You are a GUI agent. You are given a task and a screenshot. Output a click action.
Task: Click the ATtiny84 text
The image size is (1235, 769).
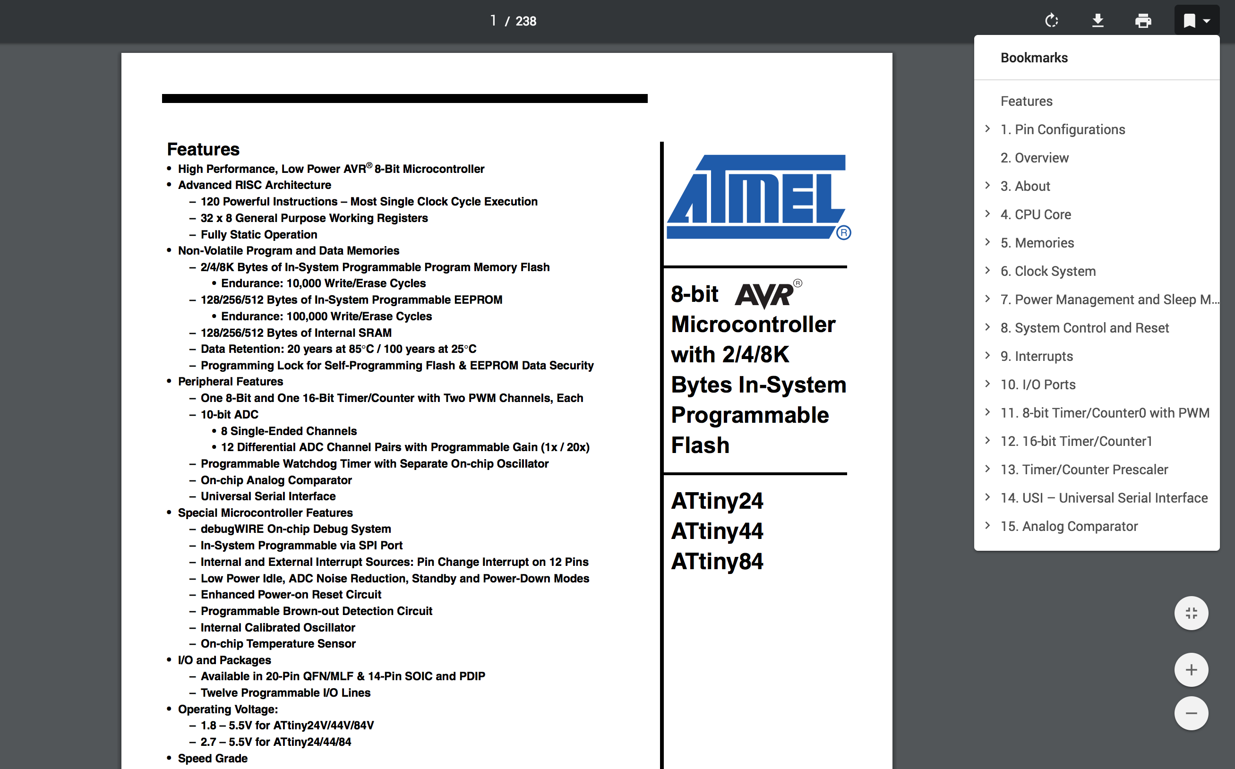coord(717,562)
